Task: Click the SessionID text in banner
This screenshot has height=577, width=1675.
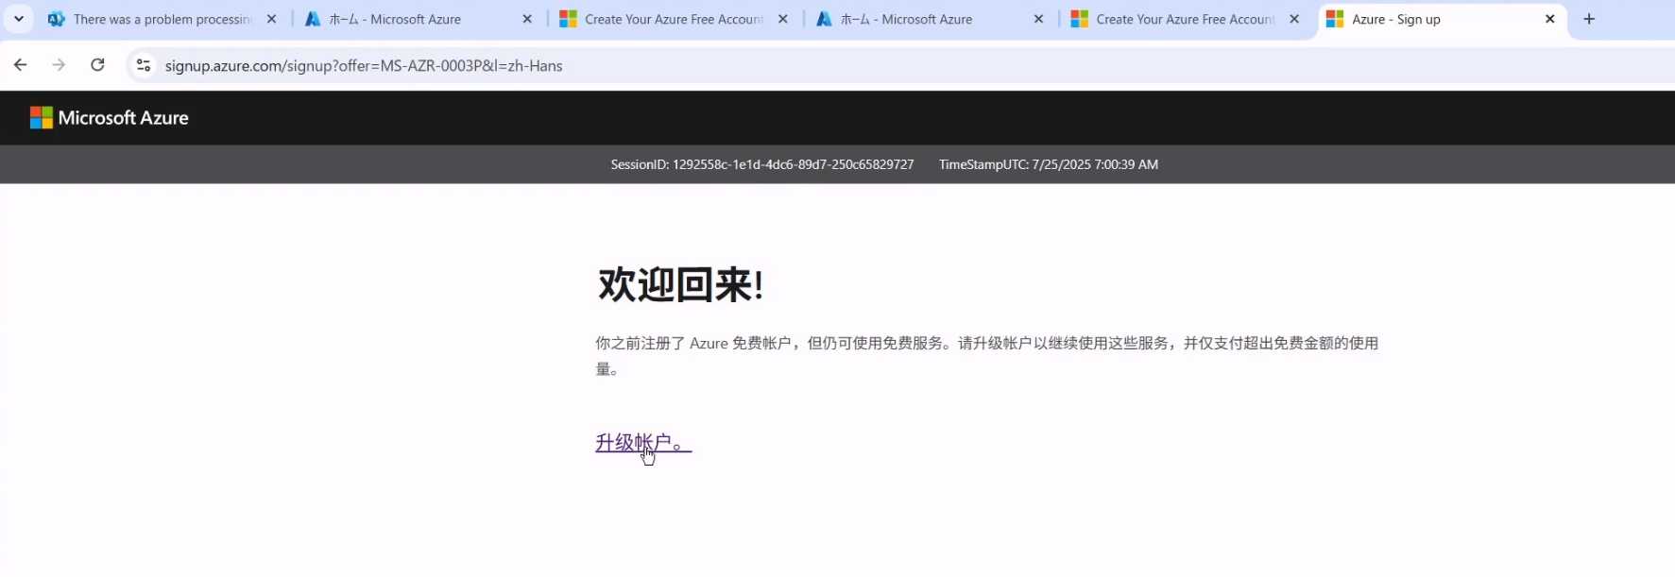Action: pyautogui.click(x=761, y=164)
